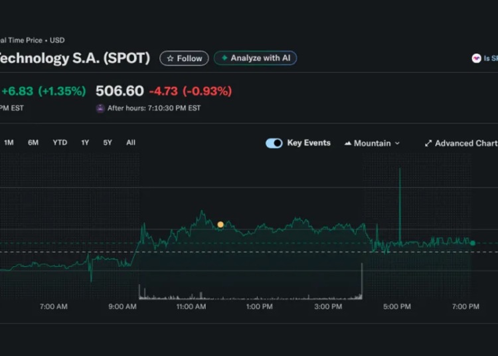
Task: Click the 3:00 PM axis label
Action: coord(328,306)
